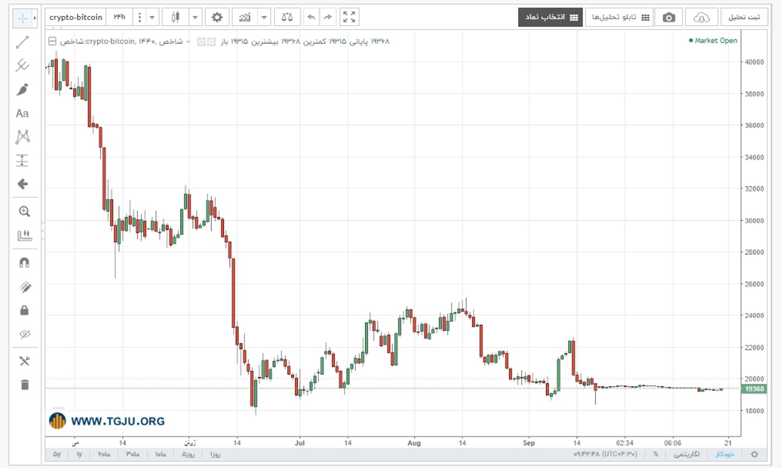This screenshot has height=468, width=782.
Task: Select the 1y time range
Action: coord(80,455)
